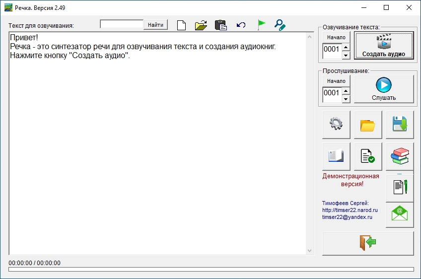
Task: Click the 00:00:00 / 00:00:00 time display
Action: 34,263
